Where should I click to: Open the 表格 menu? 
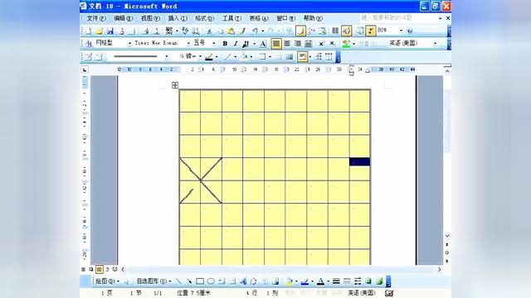tap(259, 18)
